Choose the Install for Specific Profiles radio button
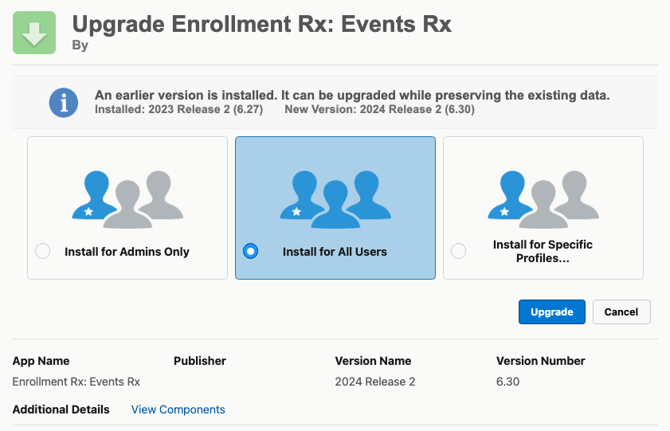Screen dimensions: 670x431 pyautogui.click(x=458, y=252)
